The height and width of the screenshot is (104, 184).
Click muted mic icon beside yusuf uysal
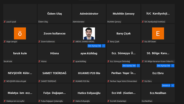[x=5, y=22]
